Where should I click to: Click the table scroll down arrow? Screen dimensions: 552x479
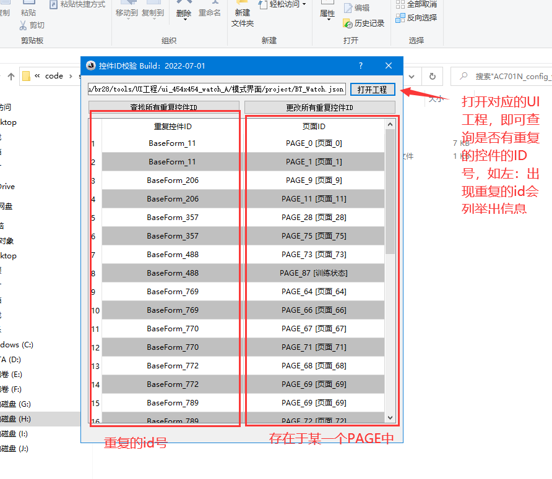[x=390, y=417]
